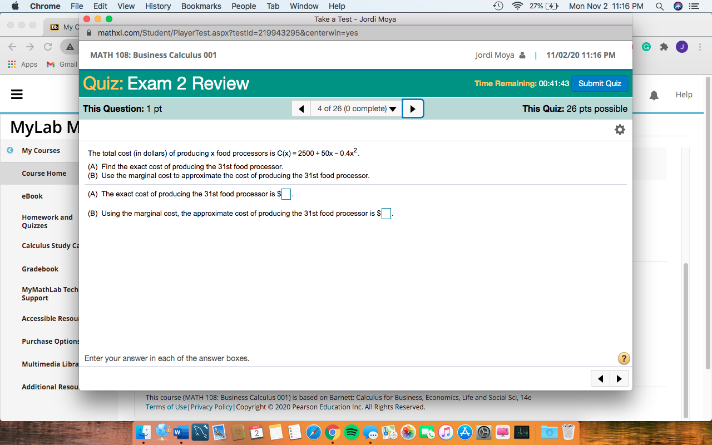Open the Trash in the Dock

[568, 432]
